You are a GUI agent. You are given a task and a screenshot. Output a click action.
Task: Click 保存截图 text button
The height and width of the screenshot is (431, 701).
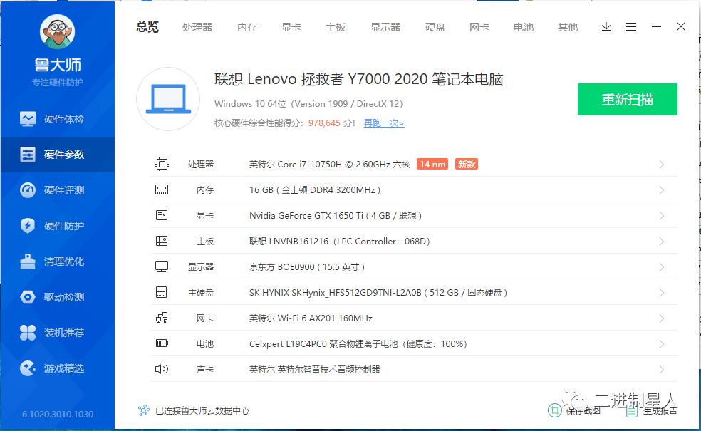pos(583,410)
